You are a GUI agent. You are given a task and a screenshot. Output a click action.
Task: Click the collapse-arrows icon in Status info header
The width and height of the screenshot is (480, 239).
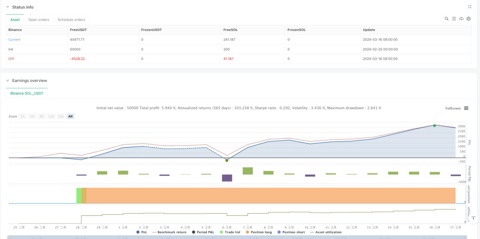[470, 7]
